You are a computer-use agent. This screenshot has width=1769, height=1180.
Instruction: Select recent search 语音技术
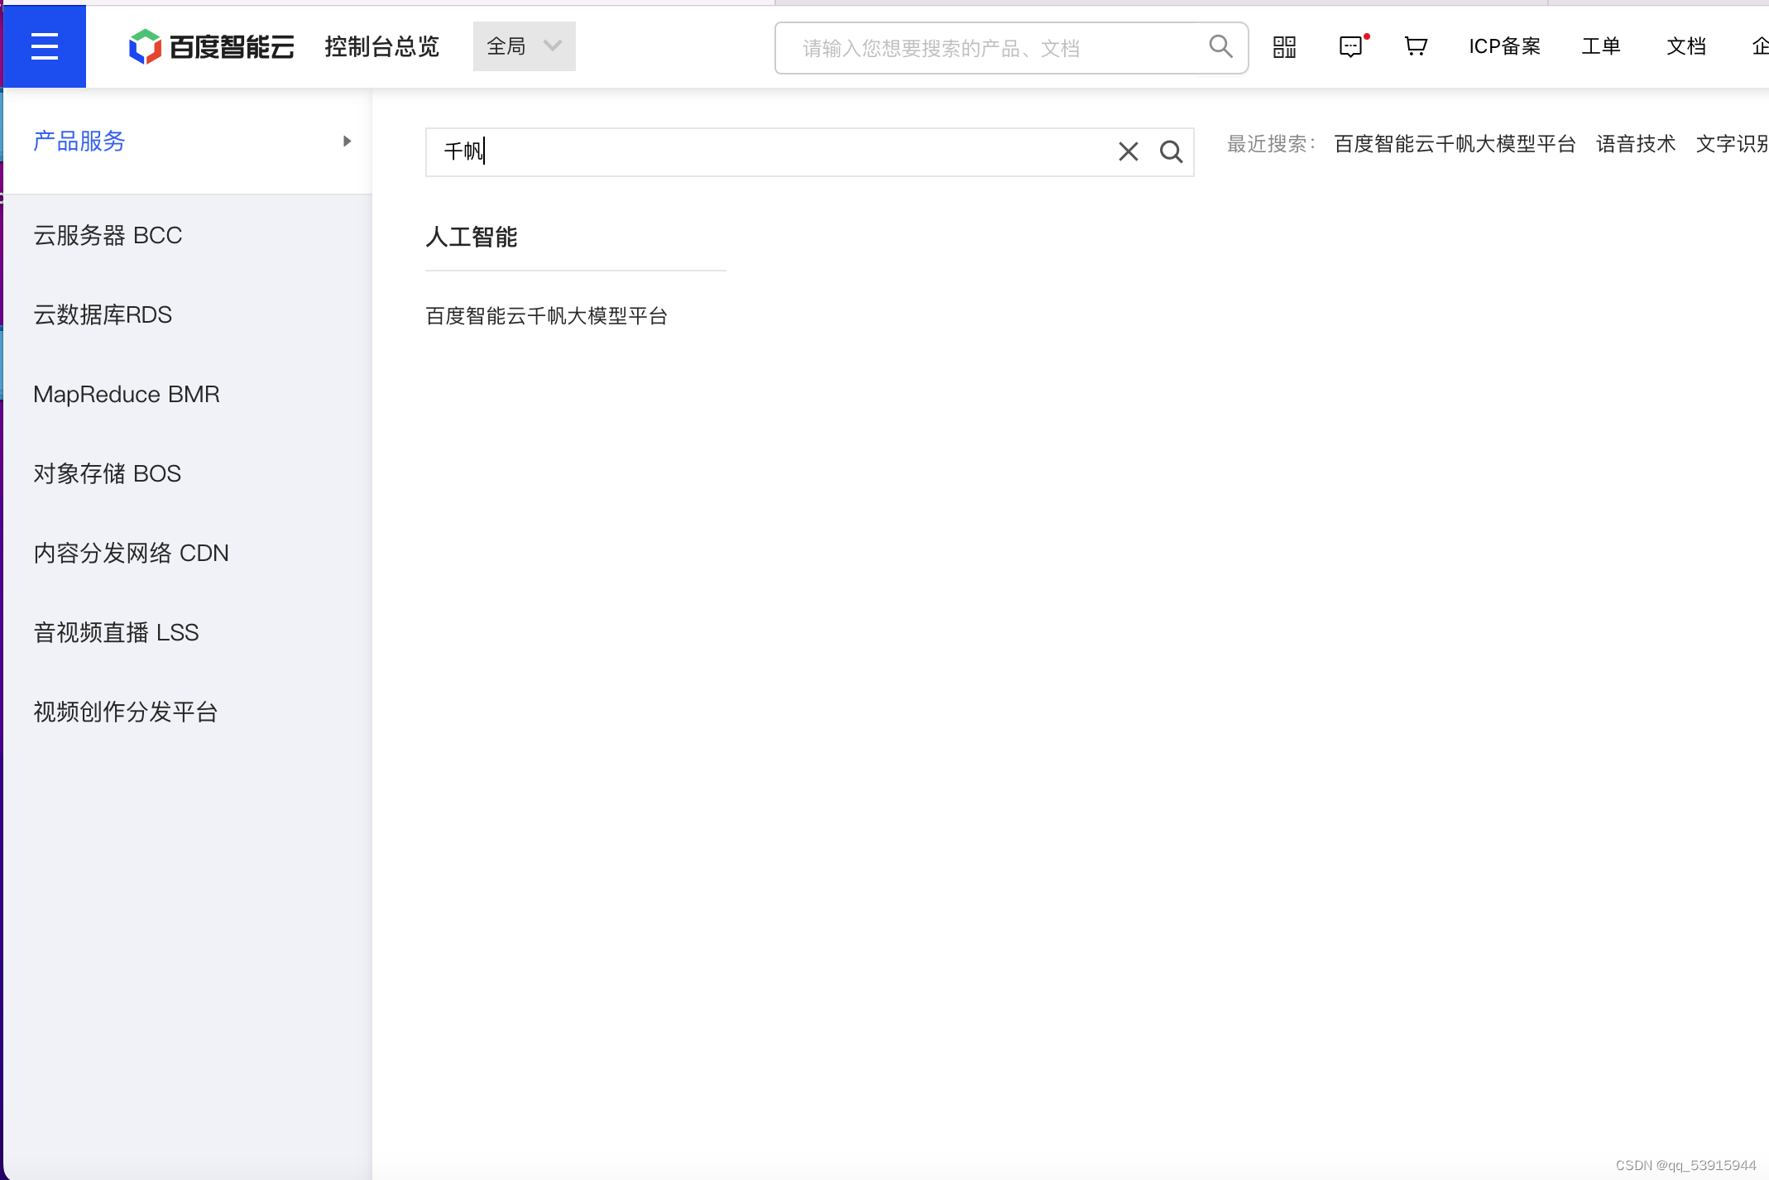tap(1635, 144)
